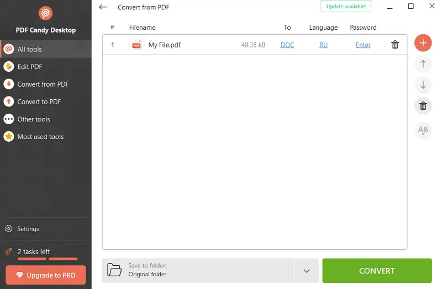
Task: Move file up with up arrow
Action: pyautogui.click(x=423, y=64)
